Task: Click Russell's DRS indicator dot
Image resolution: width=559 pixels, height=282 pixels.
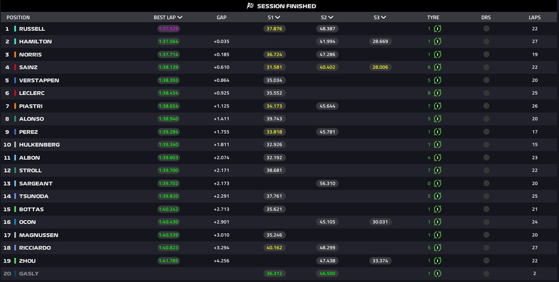Action: (x=486, y=28)
